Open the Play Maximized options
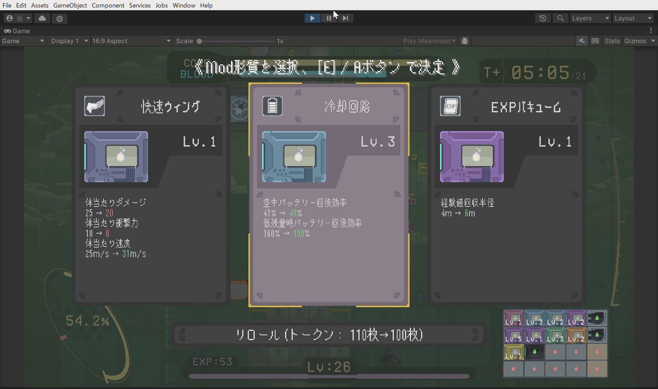This screenshot has width=658, height=389. [x=429, y=41]
